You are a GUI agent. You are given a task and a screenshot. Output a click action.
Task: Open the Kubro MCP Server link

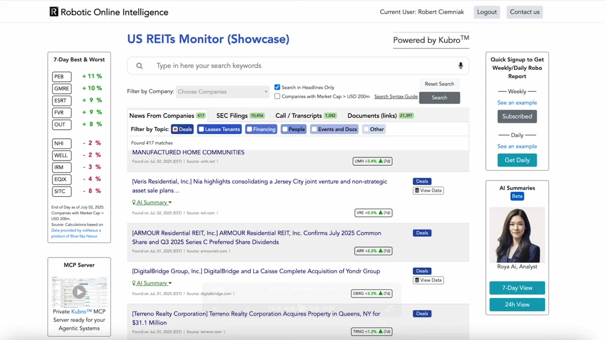click(81, 312)
